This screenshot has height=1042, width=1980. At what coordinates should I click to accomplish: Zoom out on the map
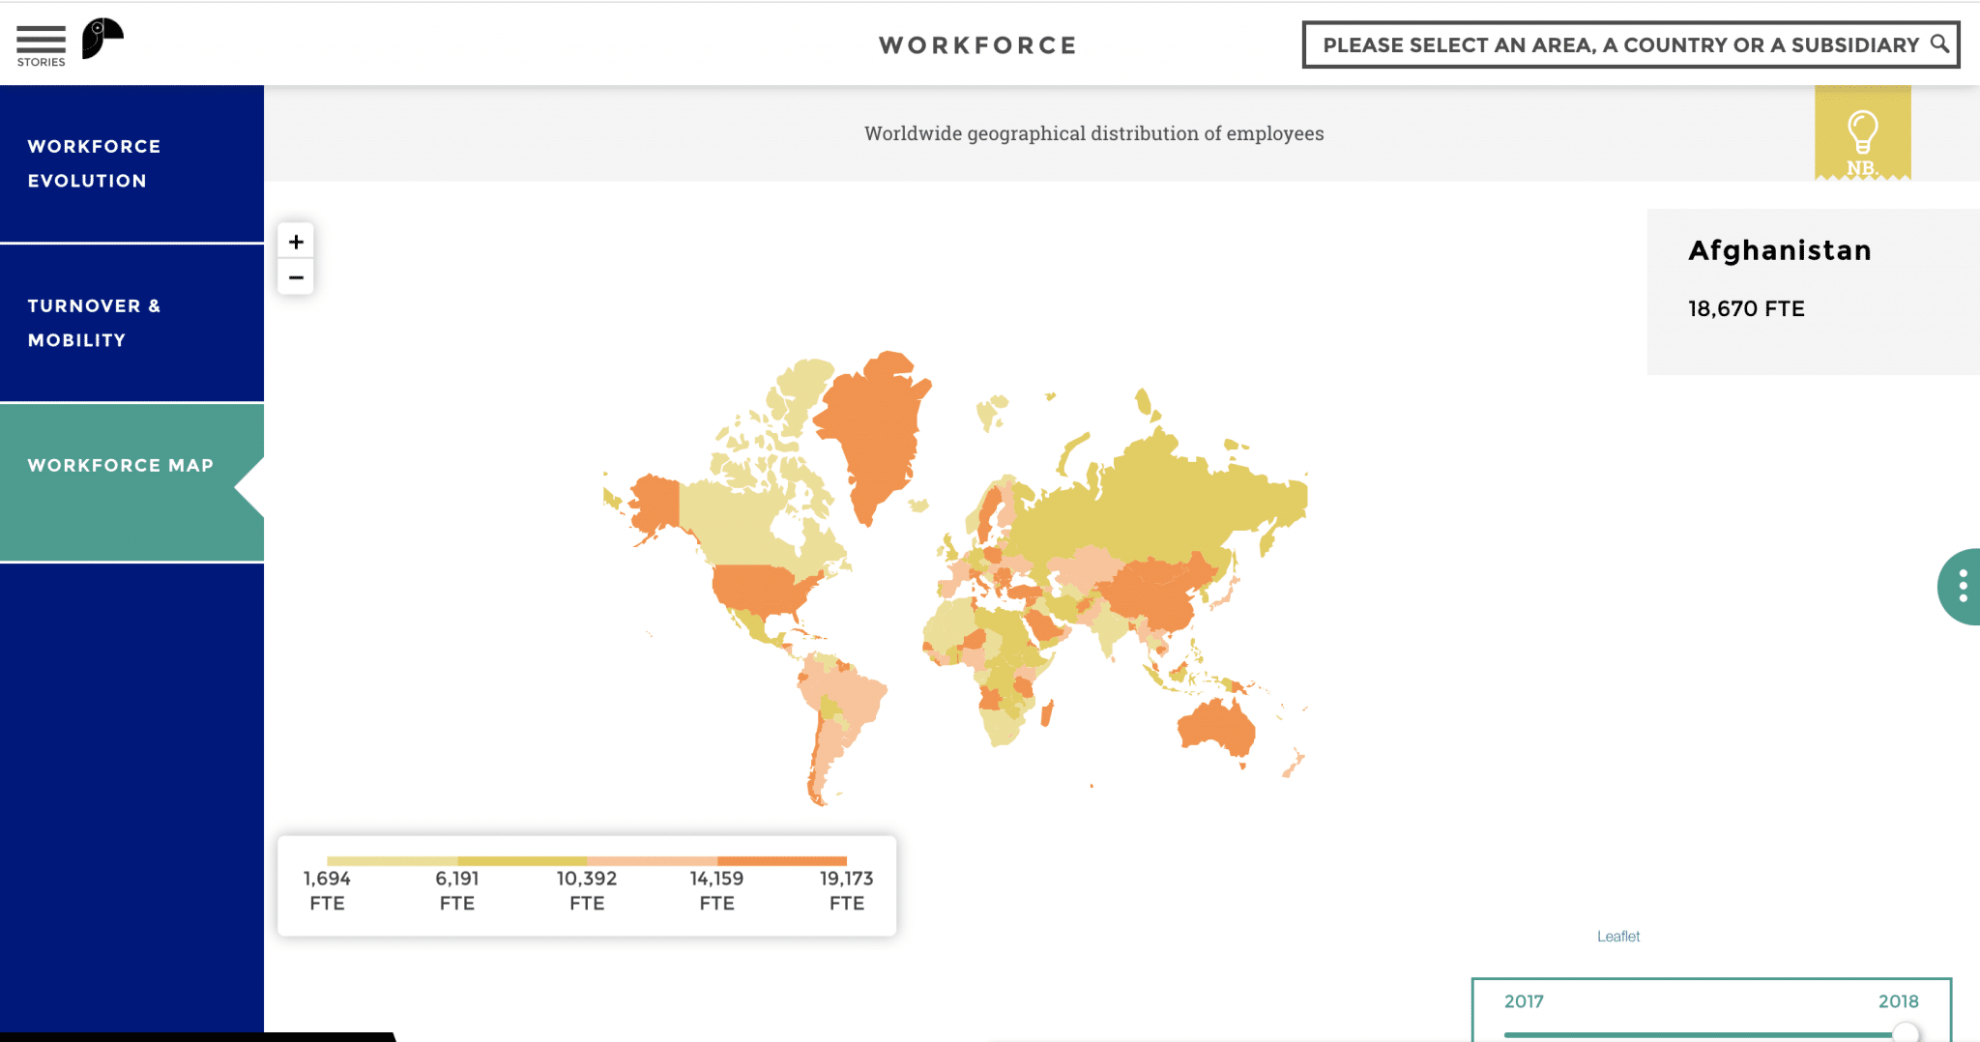pos(296,277)
